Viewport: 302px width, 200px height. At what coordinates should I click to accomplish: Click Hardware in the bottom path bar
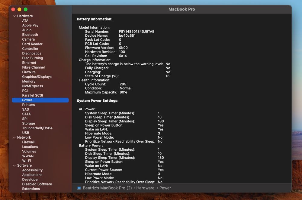(x=145, y=188)
